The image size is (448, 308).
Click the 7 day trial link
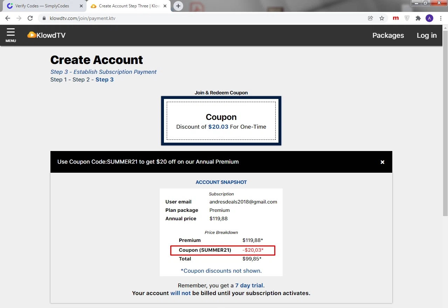pyautogui.click(x=249, y=285)
